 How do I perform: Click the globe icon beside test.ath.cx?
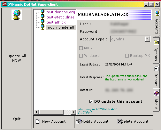42,22
